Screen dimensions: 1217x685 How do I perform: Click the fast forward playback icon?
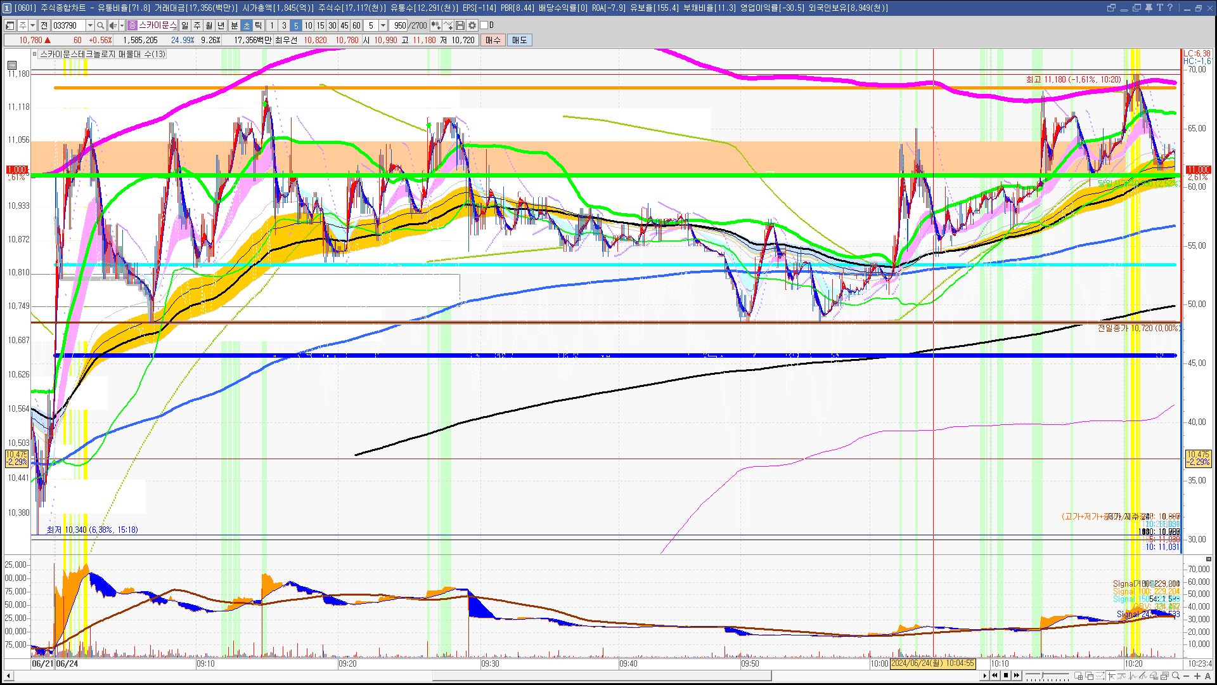tap(1017, 675)
